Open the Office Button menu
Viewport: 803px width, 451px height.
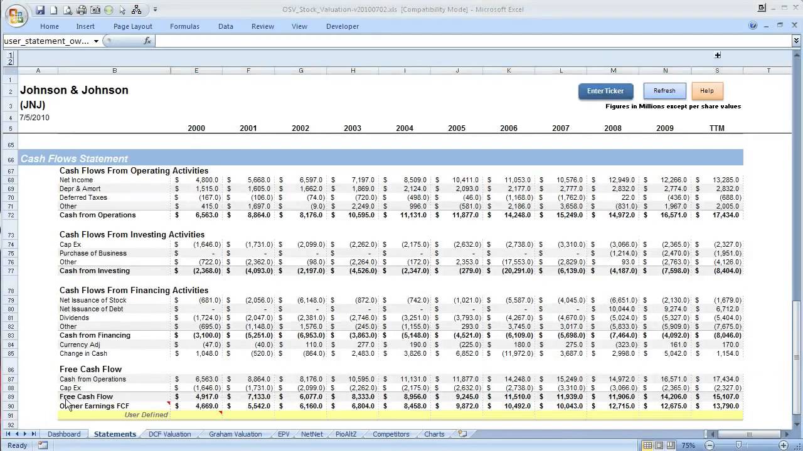click(16, 15)
